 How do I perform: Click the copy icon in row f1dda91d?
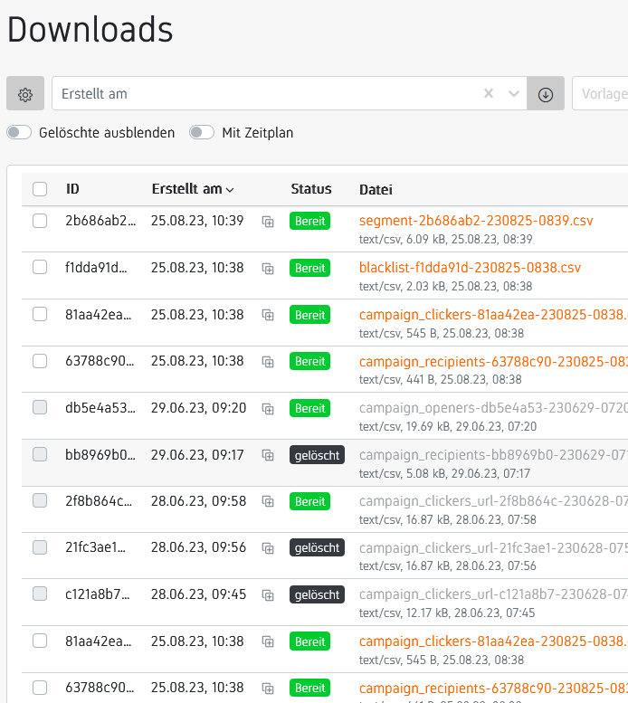point(268,269)
